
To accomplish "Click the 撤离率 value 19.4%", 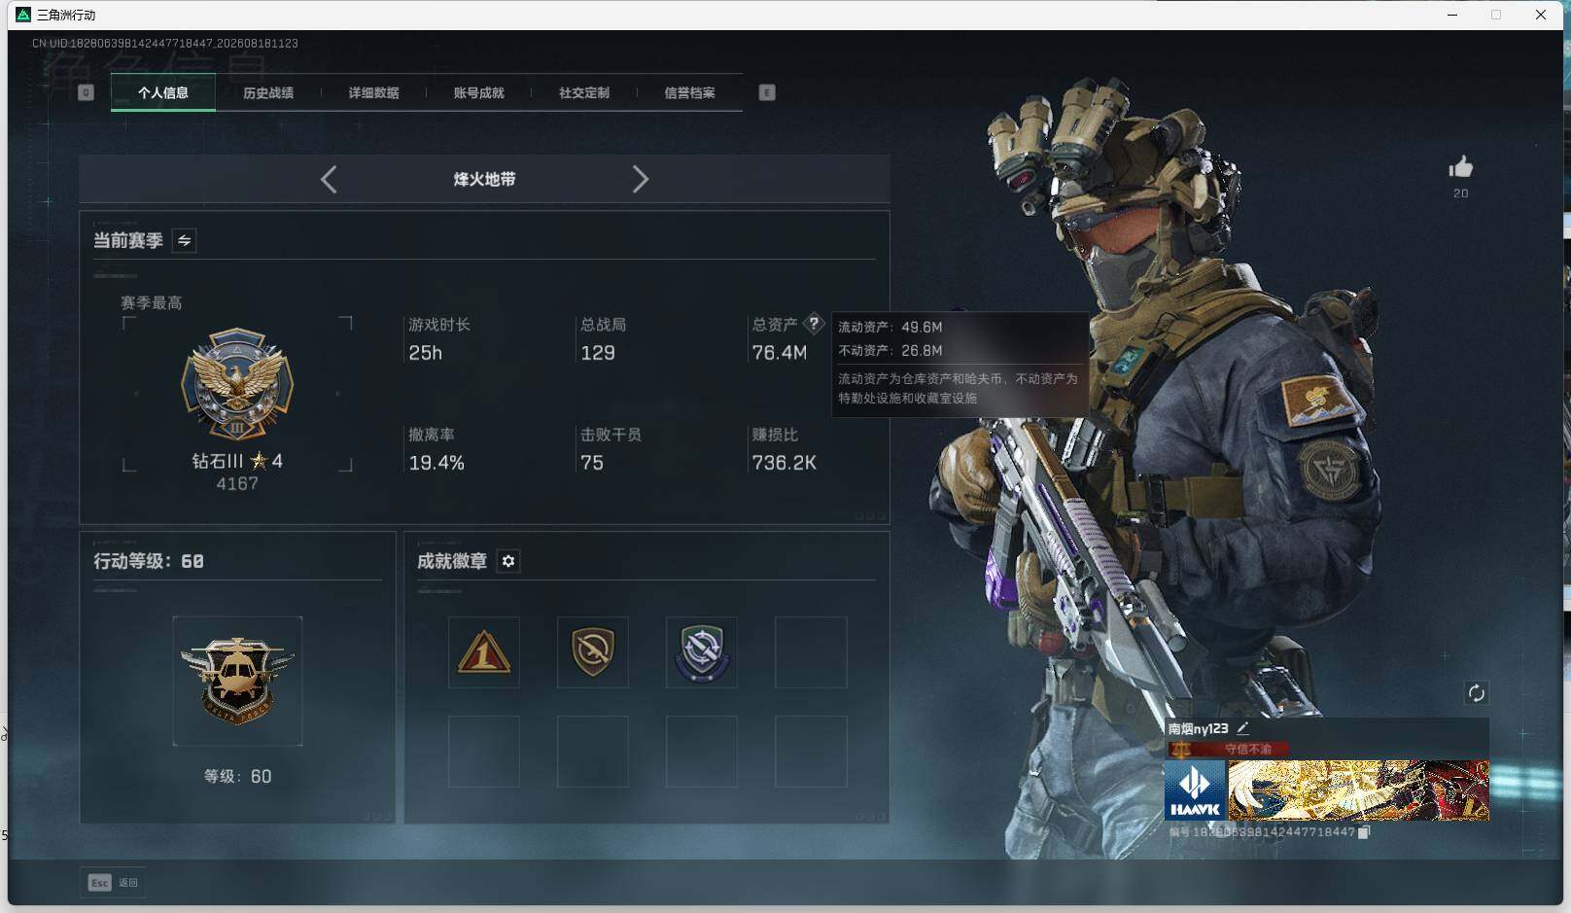I will 436,463.
